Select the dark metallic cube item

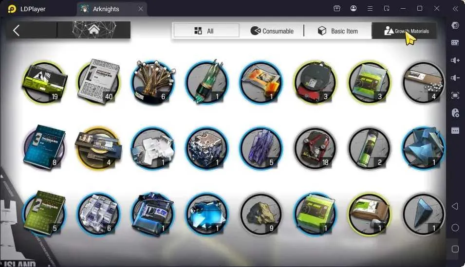207,148
